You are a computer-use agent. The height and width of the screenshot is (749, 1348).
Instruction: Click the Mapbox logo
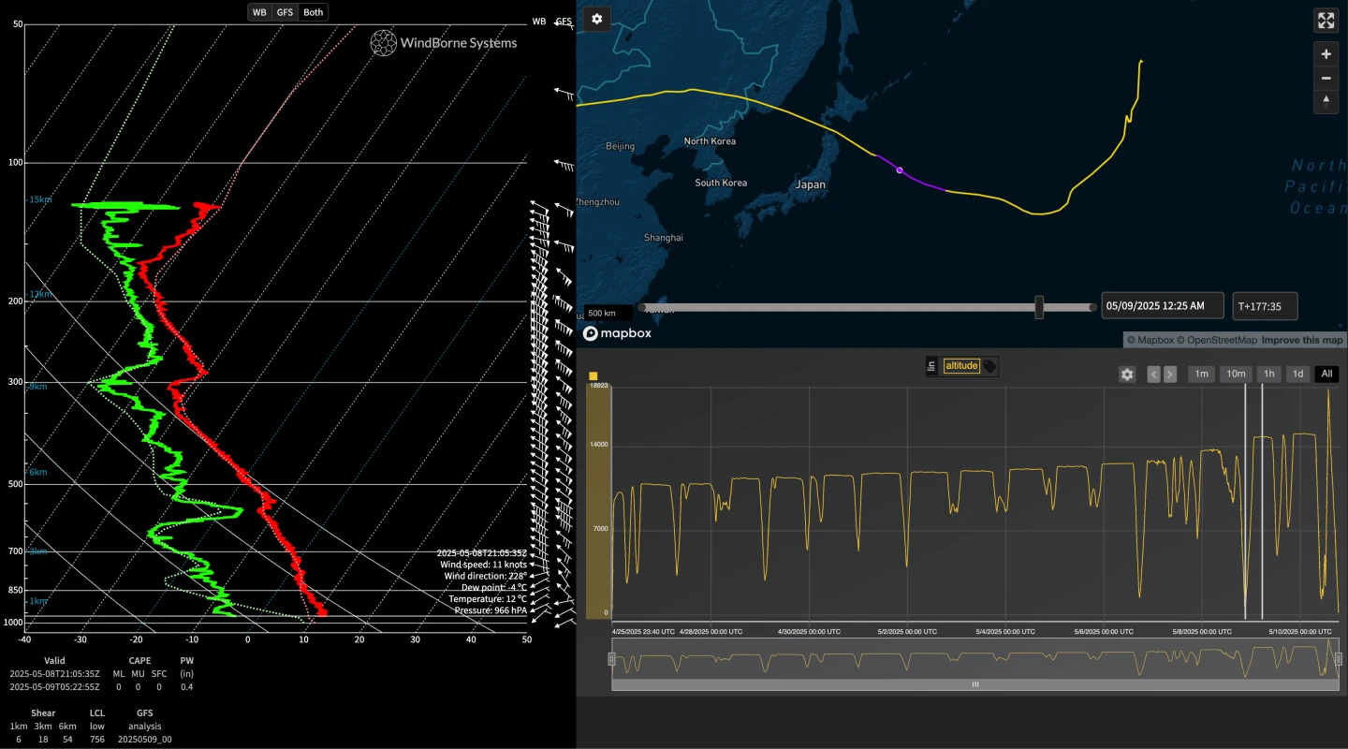click(617, 333)
